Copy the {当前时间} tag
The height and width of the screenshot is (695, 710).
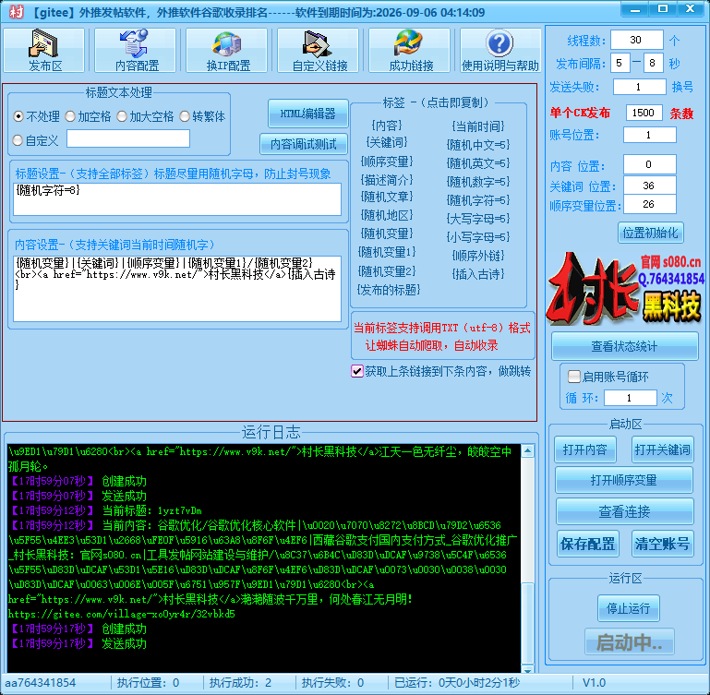point(478,126)
